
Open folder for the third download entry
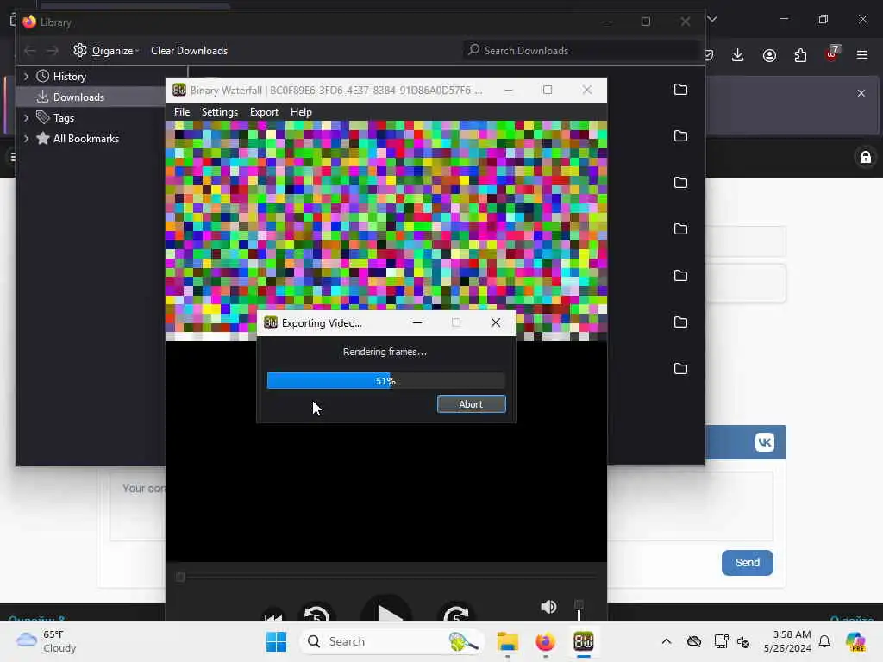point(681,183)
